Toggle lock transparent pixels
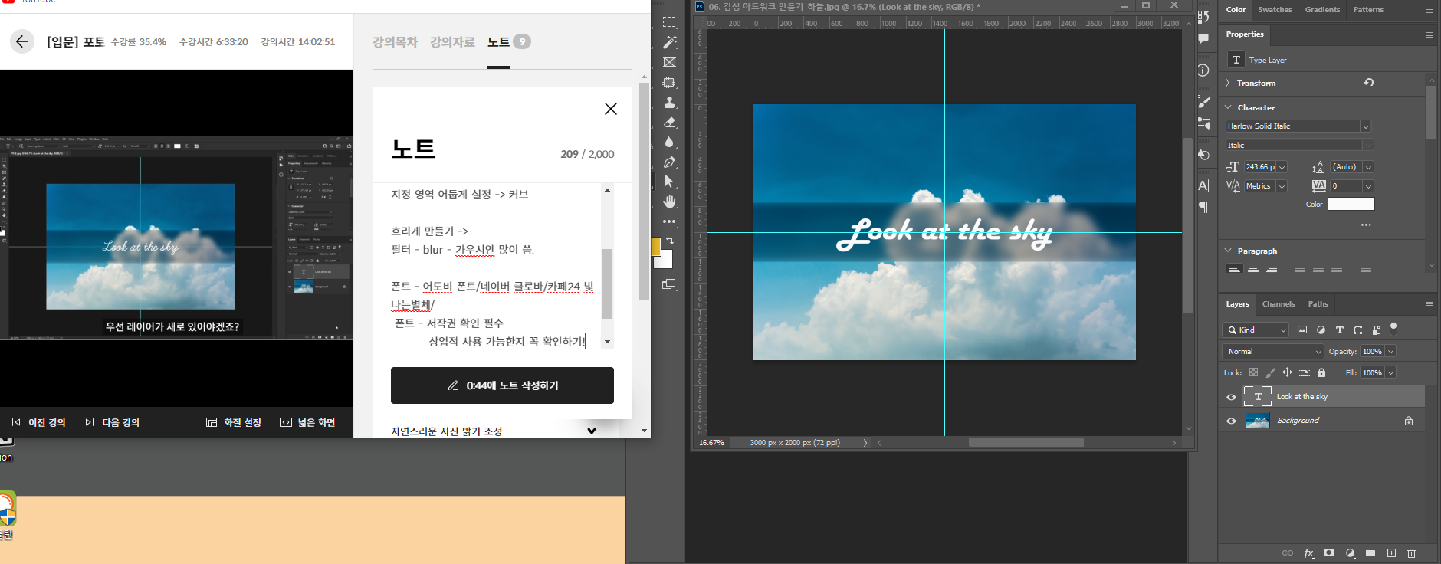Viewport: 1441px width, 564px height. point(1253,372)
